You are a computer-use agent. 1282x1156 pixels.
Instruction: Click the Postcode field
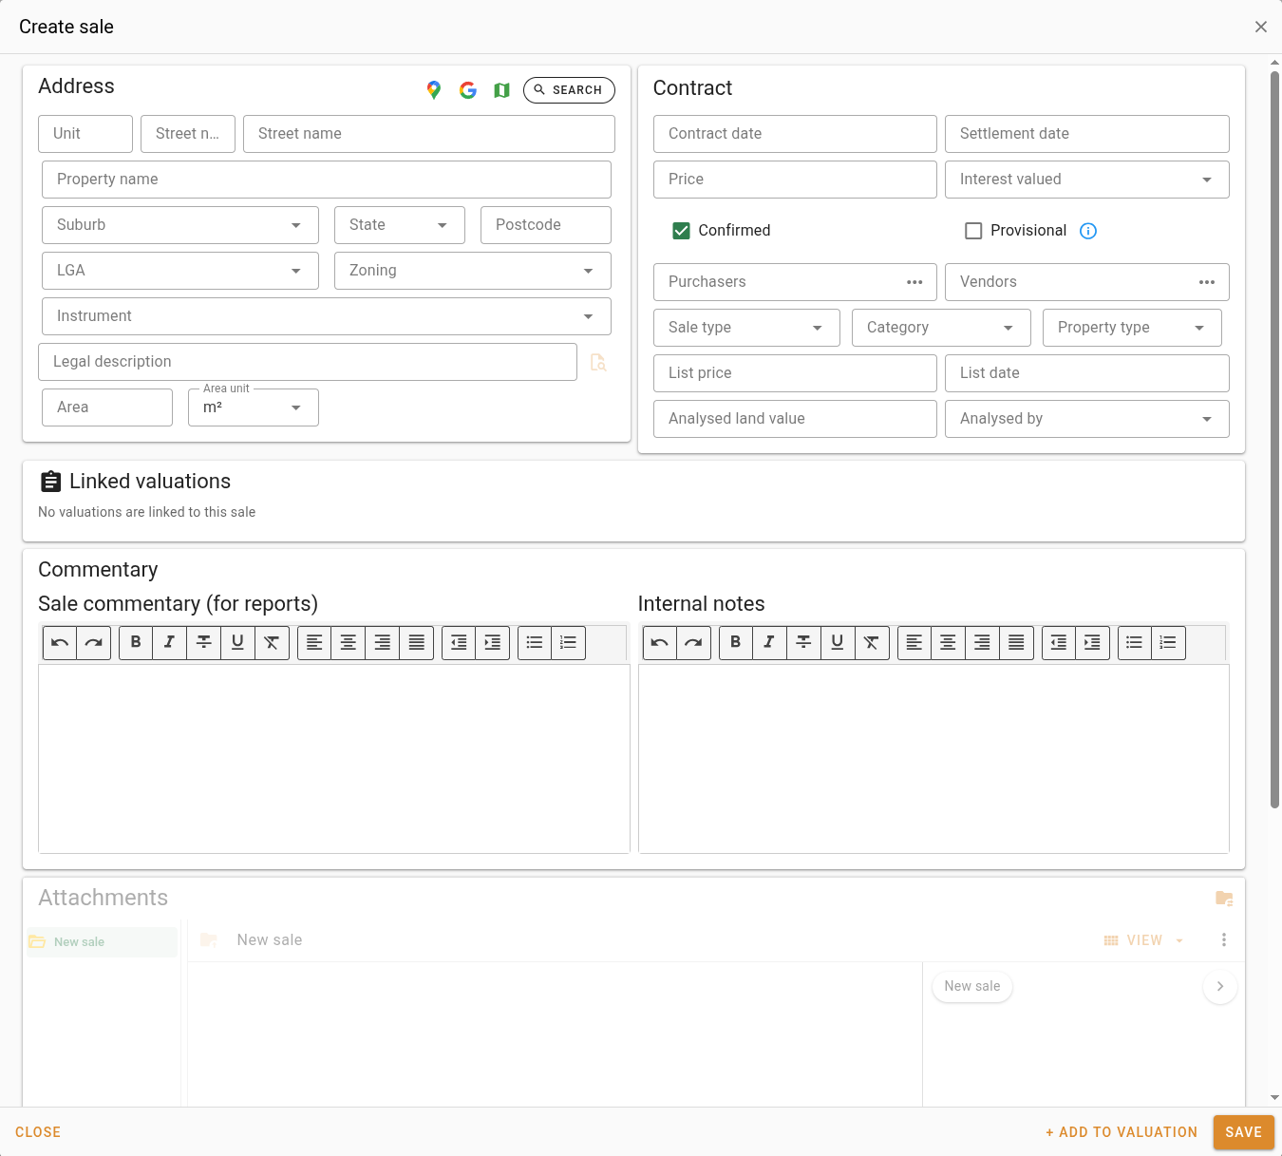tap(546, 225)
